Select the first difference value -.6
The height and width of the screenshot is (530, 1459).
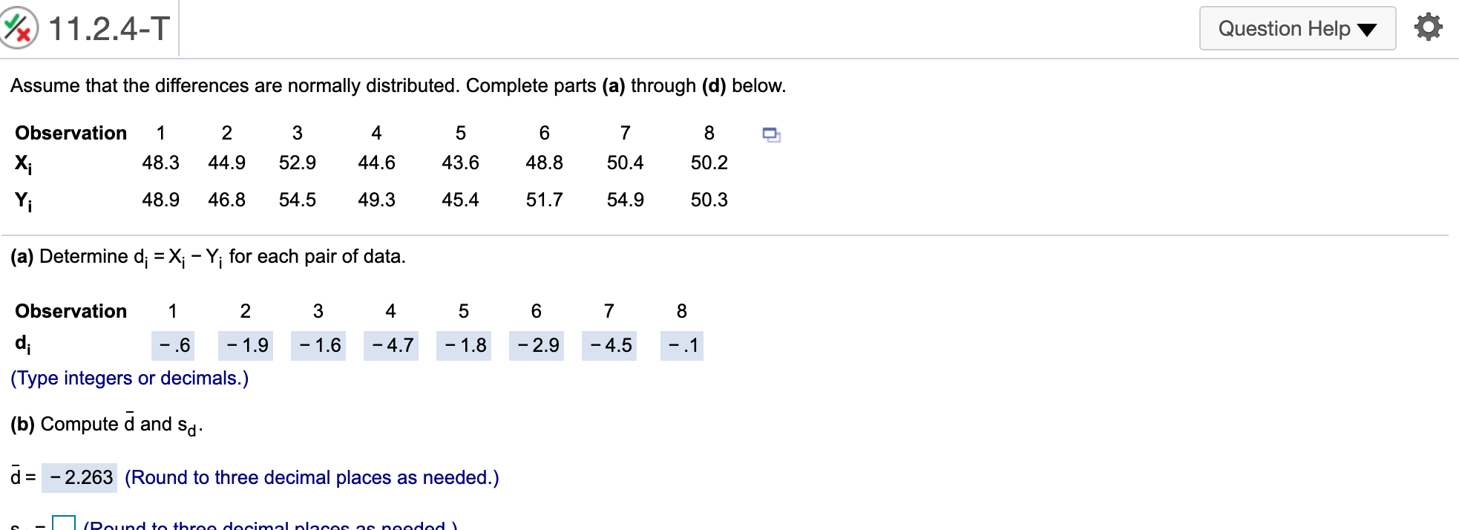pos(173,344)
